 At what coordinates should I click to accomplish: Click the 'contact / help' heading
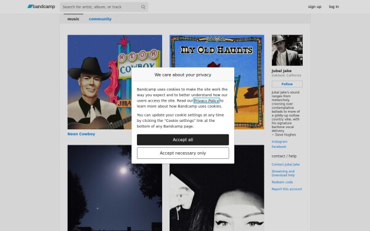click(x=284, y=156)
